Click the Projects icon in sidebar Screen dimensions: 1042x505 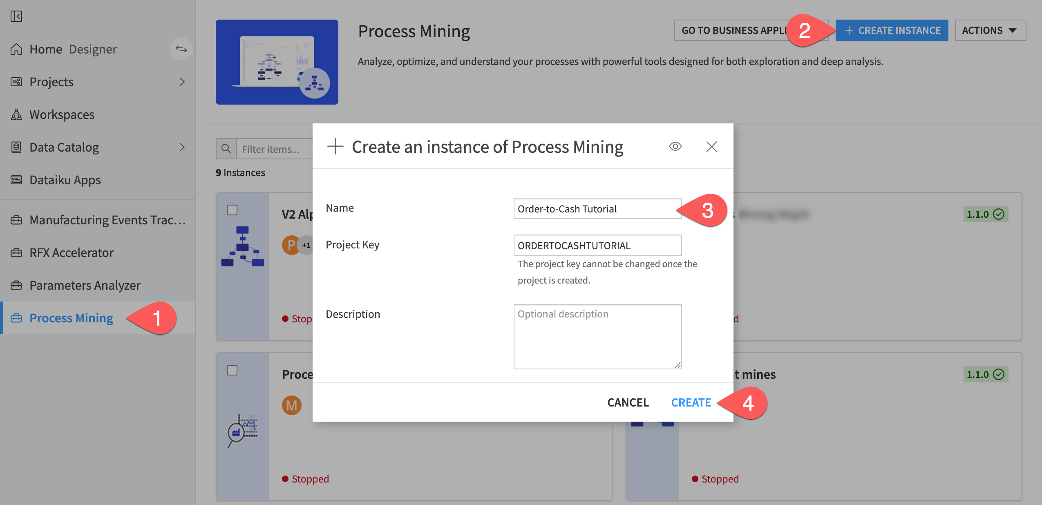(16, 82)
